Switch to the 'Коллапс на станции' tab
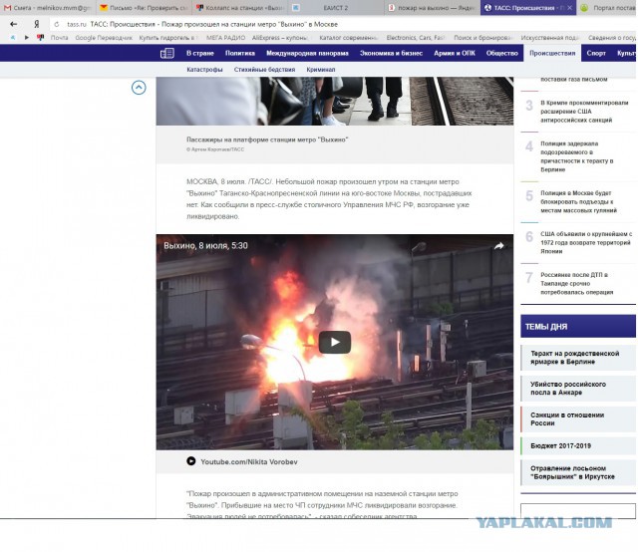638x552 pixels. point(239,8)
